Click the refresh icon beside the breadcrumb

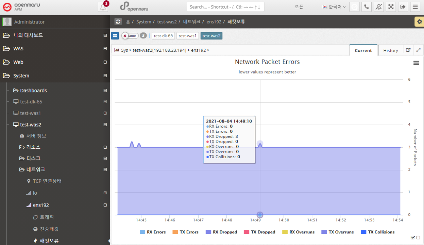tap(118, 22)
